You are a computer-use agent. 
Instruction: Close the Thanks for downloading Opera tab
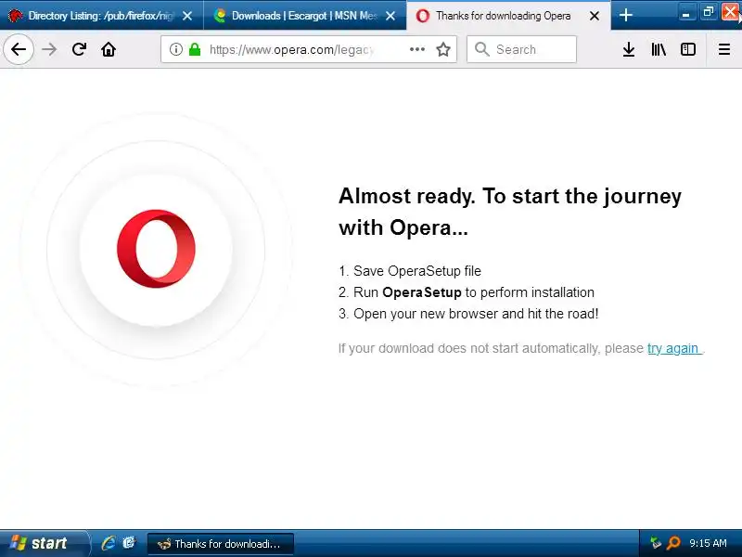(595, 16)
